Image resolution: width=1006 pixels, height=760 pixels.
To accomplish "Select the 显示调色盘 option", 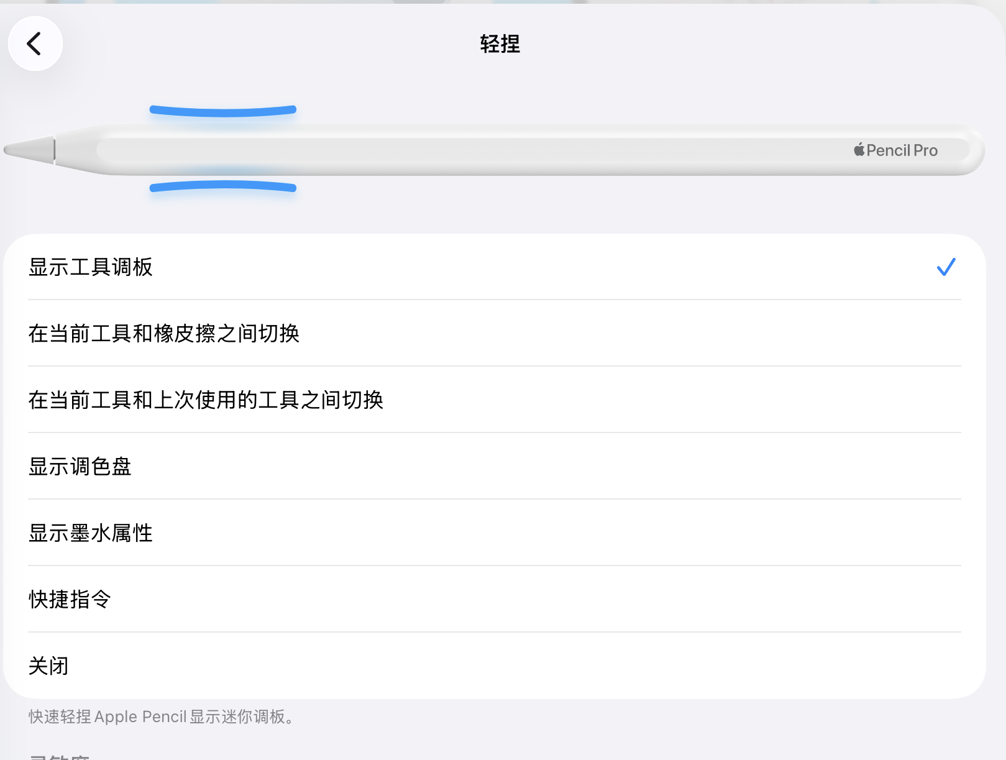I will [80, 467].
